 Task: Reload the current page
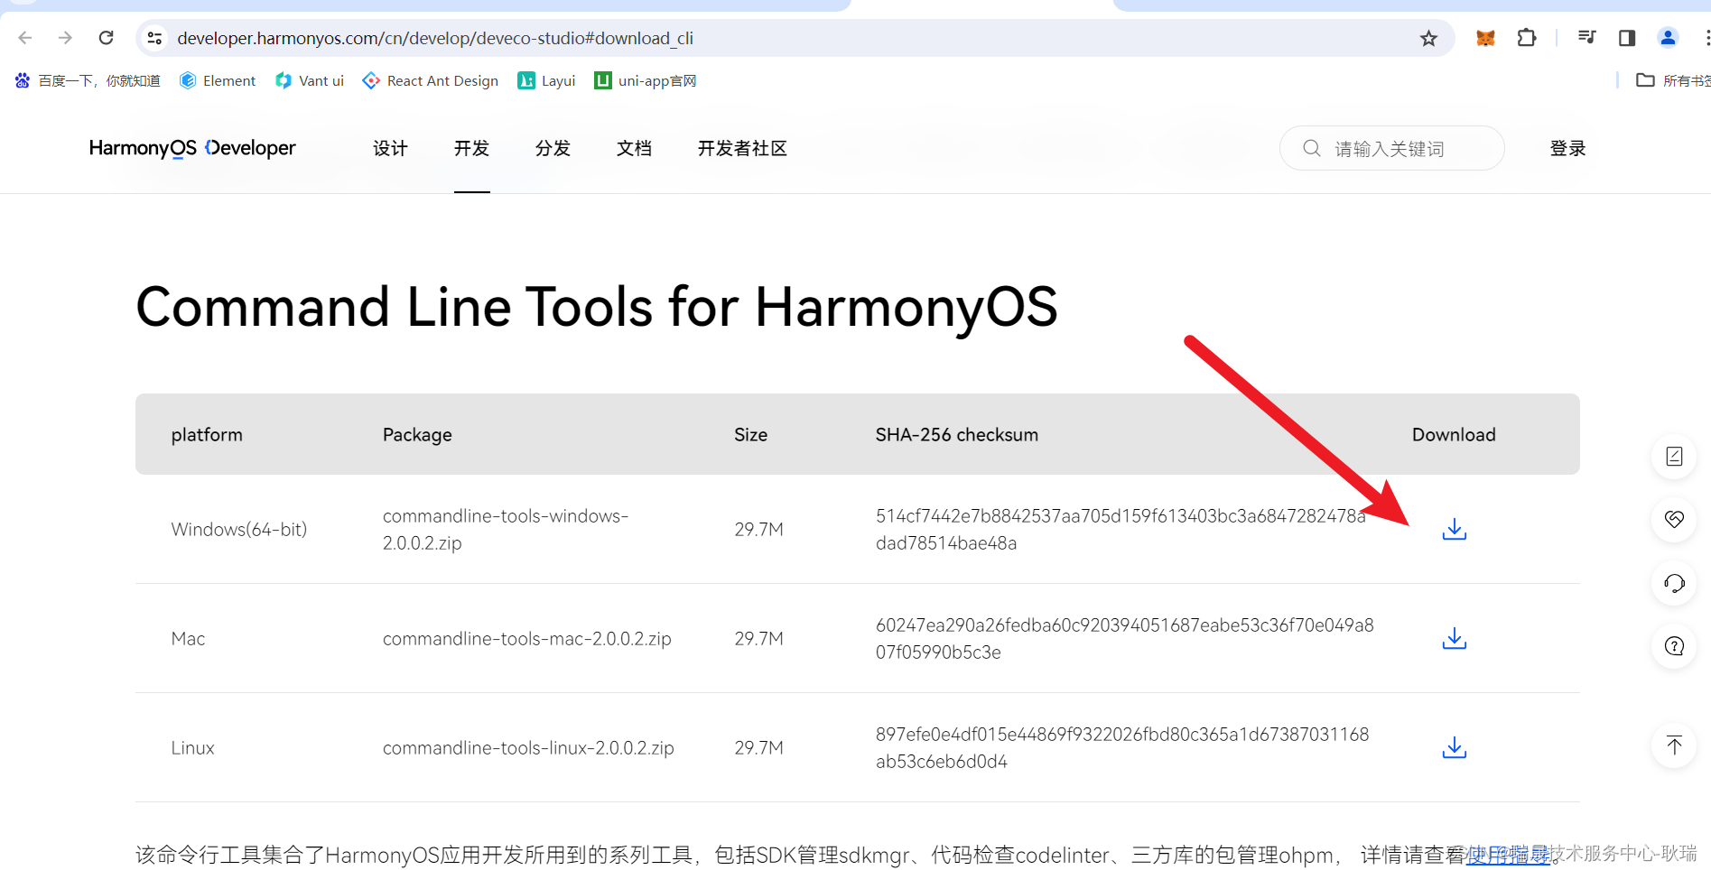106,38
